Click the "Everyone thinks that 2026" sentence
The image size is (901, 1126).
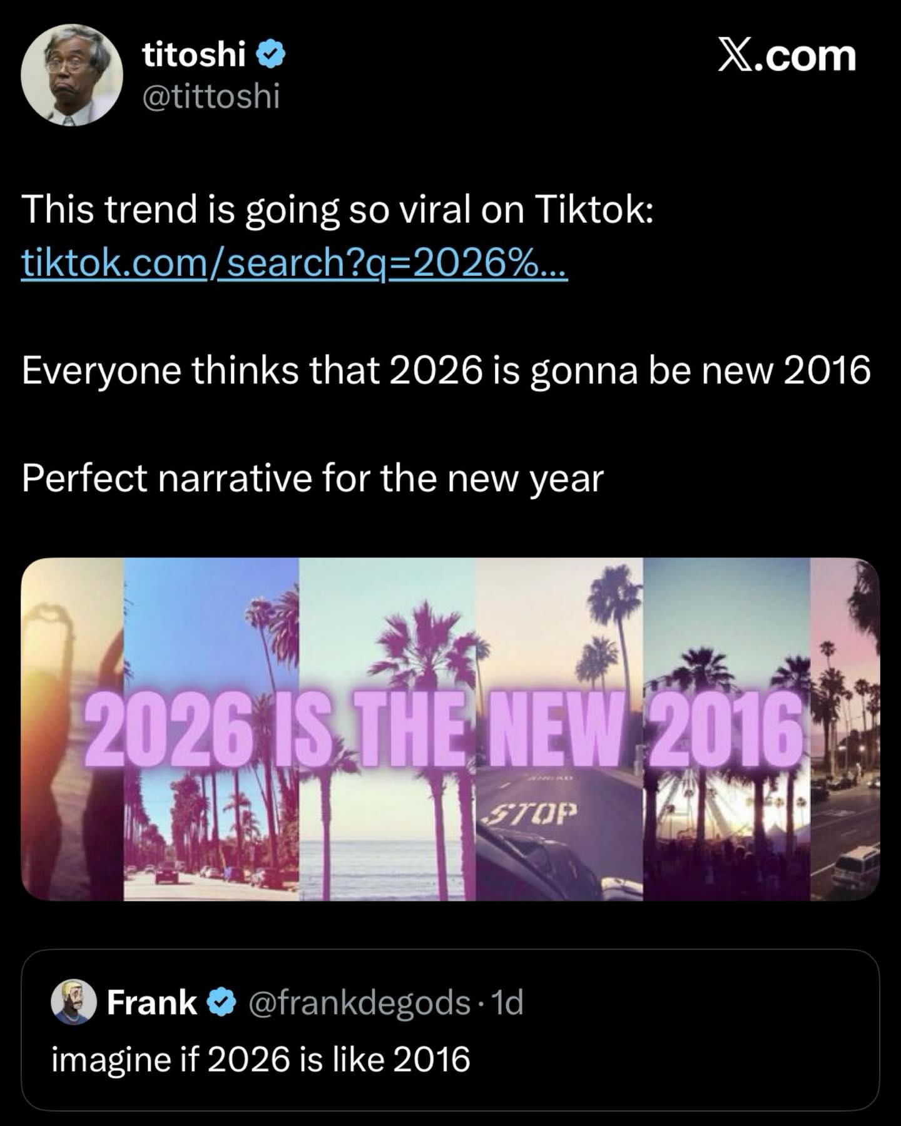tap(445, 370)
